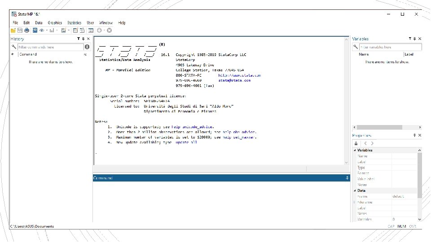Click the filter variables here field
Image resolution: width=431 pixels, height=242 pixels.
tap(390, 47)
